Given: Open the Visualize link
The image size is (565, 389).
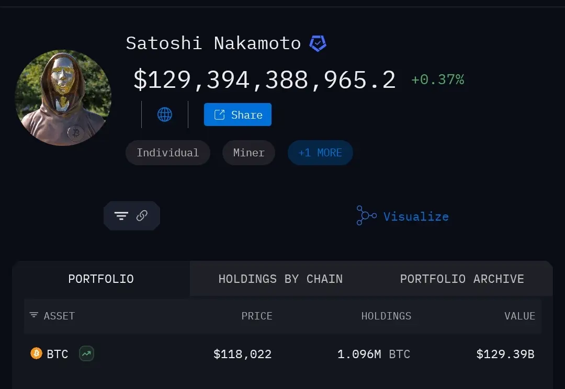Looking at the screenshot, I should [416, 216].
